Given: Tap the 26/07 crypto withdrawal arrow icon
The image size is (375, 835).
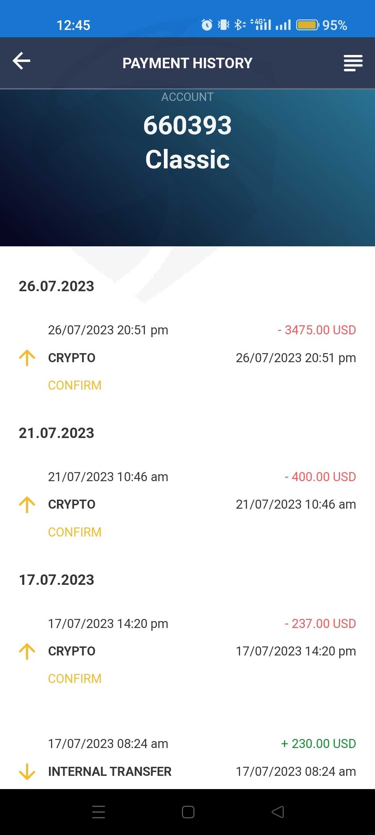Looking at the screenshot, I should point(27,358).
